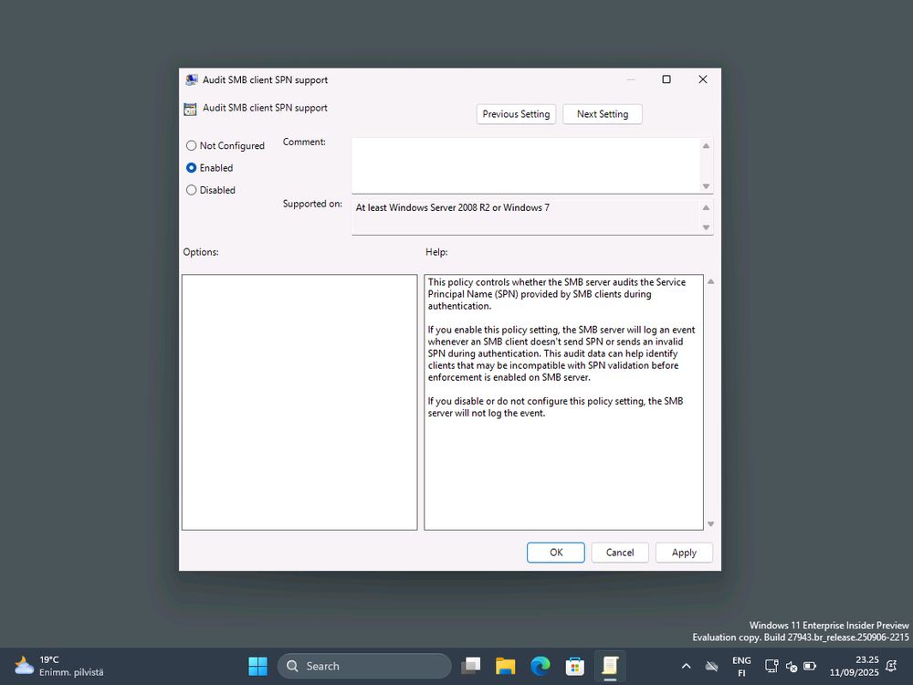Viewport: 913px width, 685px height.
Task: Click Help pane scroll up arrow
Action: coord(710,281)
